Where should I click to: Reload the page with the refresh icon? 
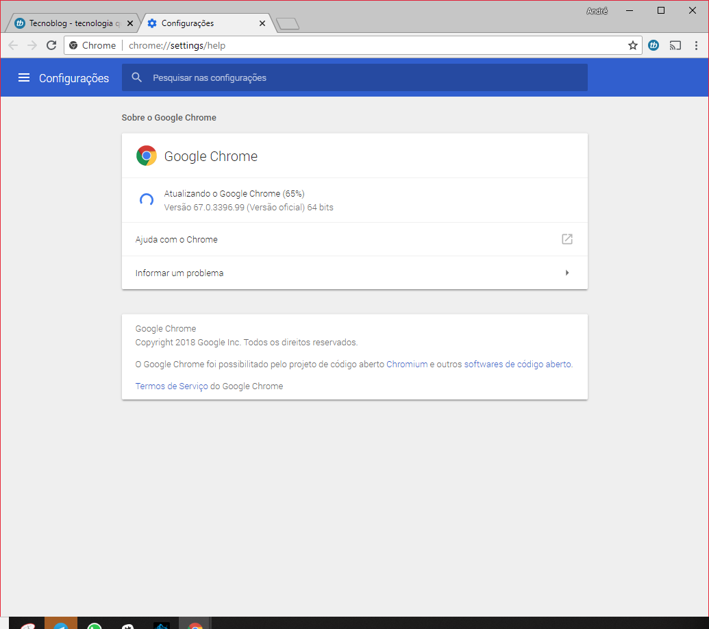point(51,45)
